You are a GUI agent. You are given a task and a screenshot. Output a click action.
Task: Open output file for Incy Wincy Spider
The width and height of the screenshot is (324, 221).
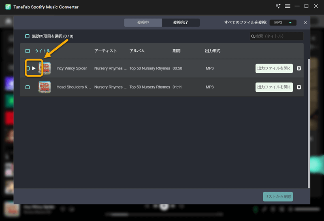(274, 68)
